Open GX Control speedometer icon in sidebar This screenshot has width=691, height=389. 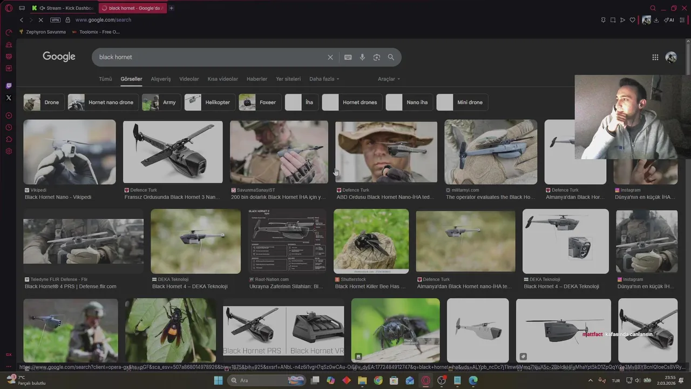click(x=9, y=32)
